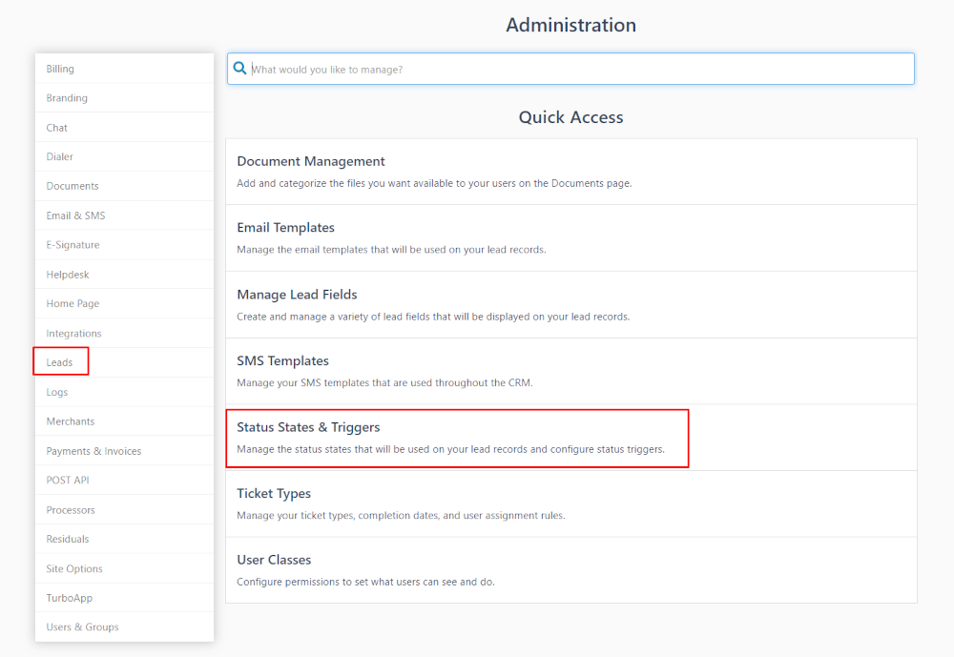Open Email & SMS settings
This screenshot has width=954, height=657.
click(x=125, y=216)
